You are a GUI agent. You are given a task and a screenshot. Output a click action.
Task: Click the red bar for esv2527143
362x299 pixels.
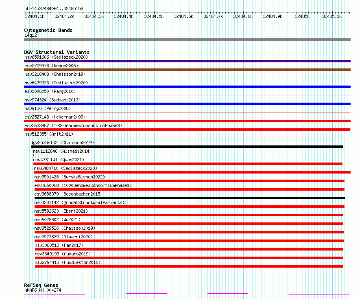point(187,121)
